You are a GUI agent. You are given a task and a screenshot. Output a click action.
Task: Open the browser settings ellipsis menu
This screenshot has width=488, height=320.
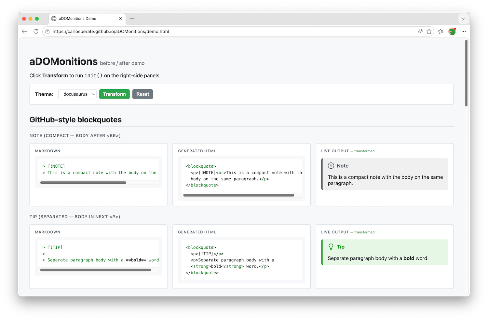pyautogui.click(x=464, y=32)
